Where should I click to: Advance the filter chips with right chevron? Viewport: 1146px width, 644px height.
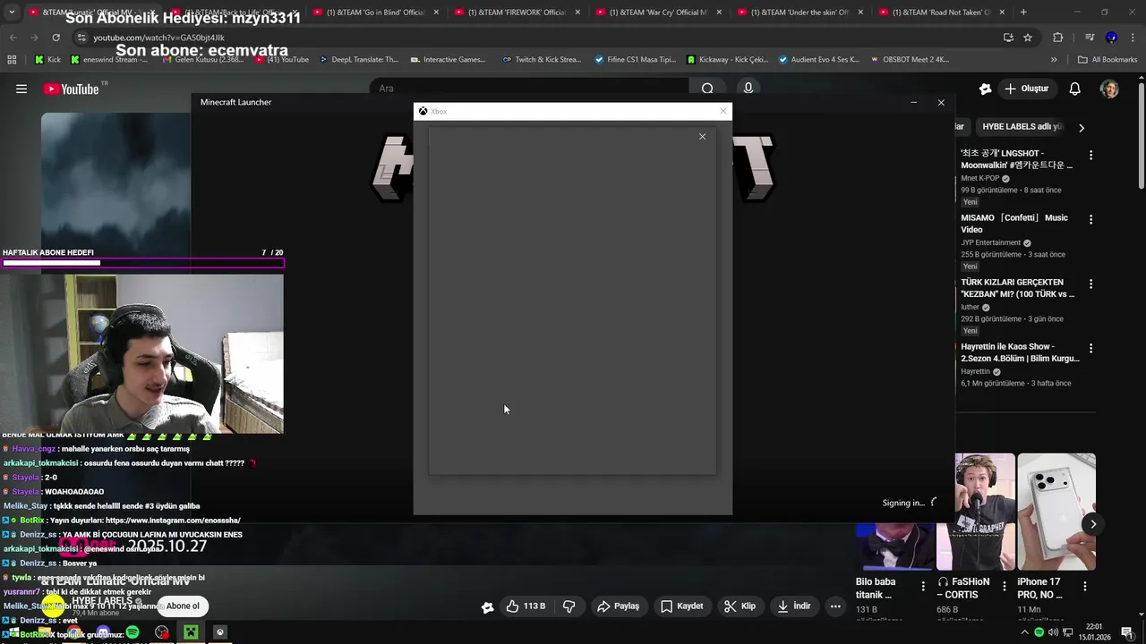(1081, 128)
